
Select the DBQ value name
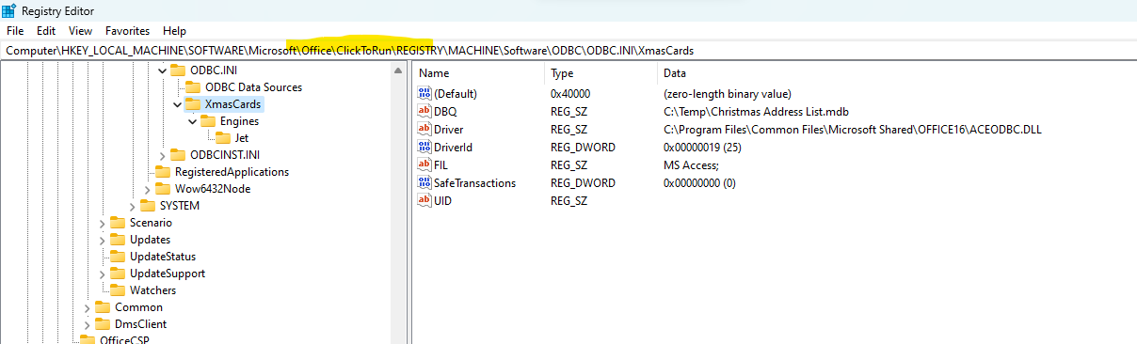point(445,112)
